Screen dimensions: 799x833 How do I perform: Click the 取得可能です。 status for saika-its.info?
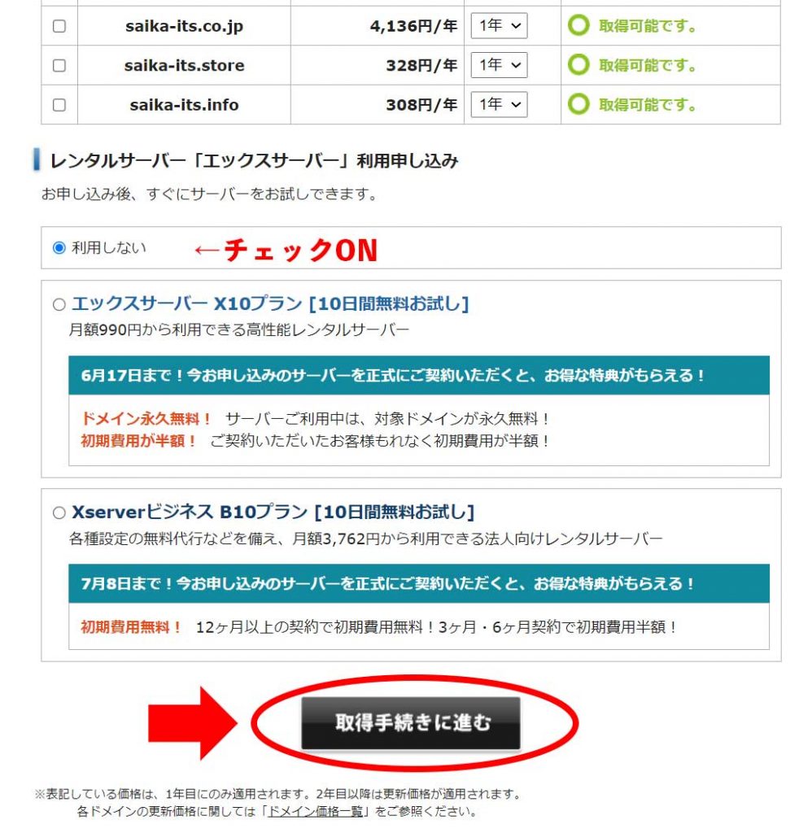pos(648,105)
